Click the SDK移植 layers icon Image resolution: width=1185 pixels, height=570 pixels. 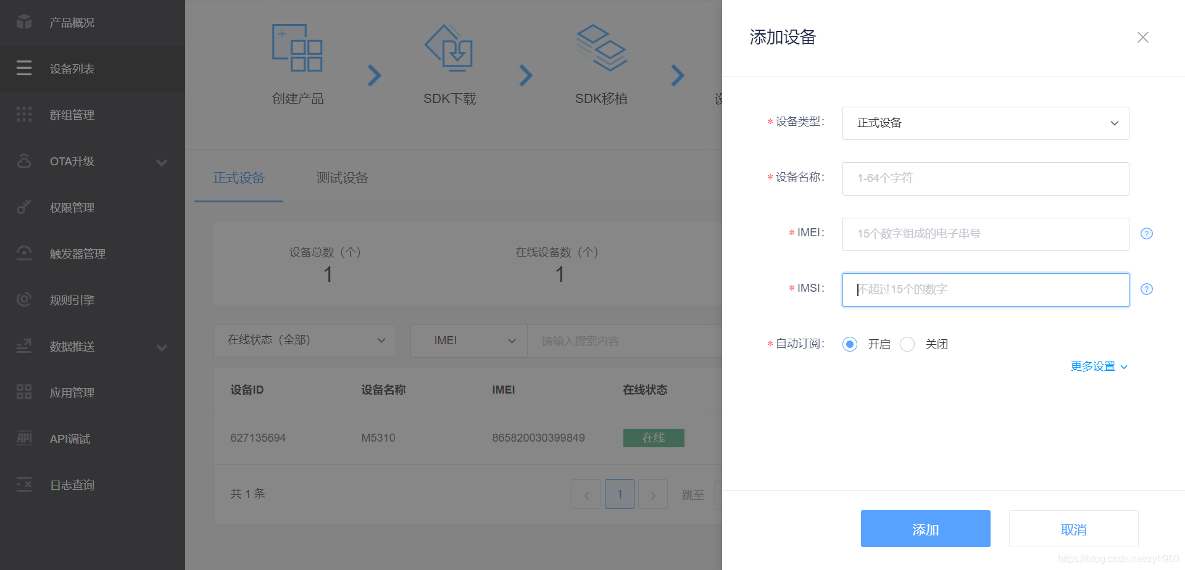[601, 47]
